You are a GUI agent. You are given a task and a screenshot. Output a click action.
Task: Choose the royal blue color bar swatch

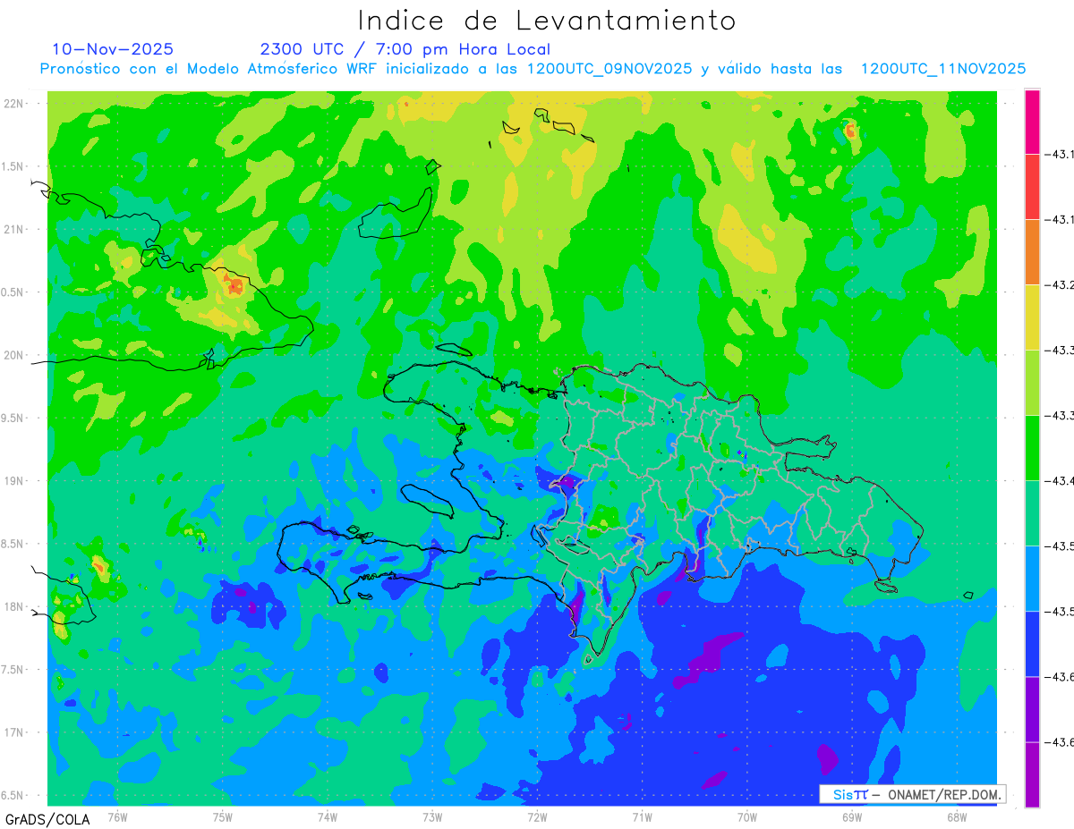tap(1032, 644)
